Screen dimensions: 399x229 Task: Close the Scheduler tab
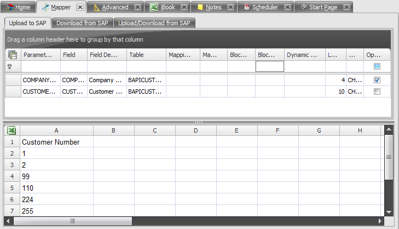point(287,7)
